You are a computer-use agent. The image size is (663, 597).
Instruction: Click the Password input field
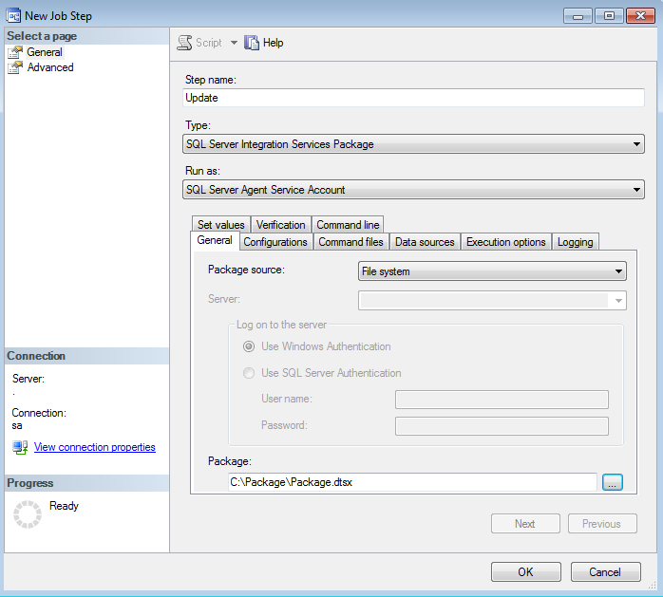(502, 426)
